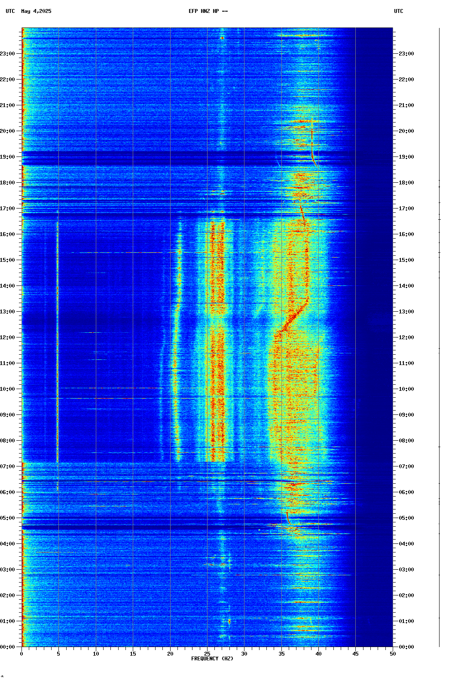The width and height of the screenshot is (458, 681).
Task: Click the 0 Hz tick label
Action: (x=21, y=654)
